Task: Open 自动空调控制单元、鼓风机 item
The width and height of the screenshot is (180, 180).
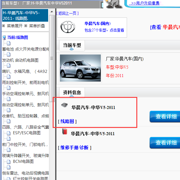Action: pyautogui.click(x=26, y=105)
